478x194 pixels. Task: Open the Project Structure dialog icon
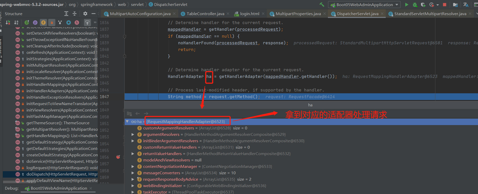(455, 5)
